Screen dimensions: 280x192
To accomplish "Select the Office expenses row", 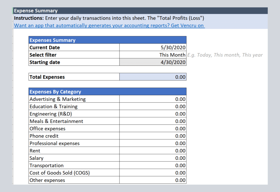I will [x=74, y=128].
